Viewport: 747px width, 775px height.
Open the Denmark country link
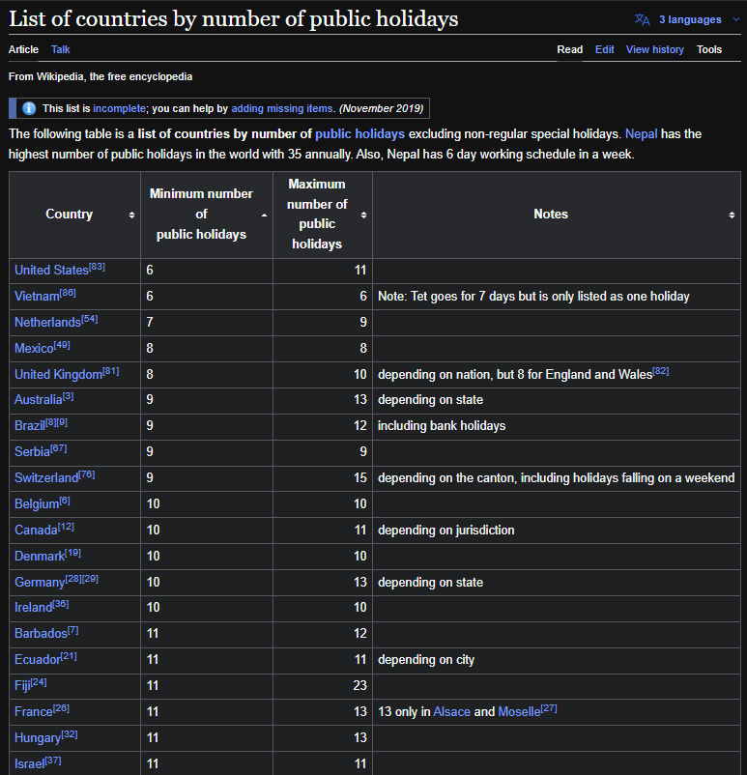coord(40,557)
